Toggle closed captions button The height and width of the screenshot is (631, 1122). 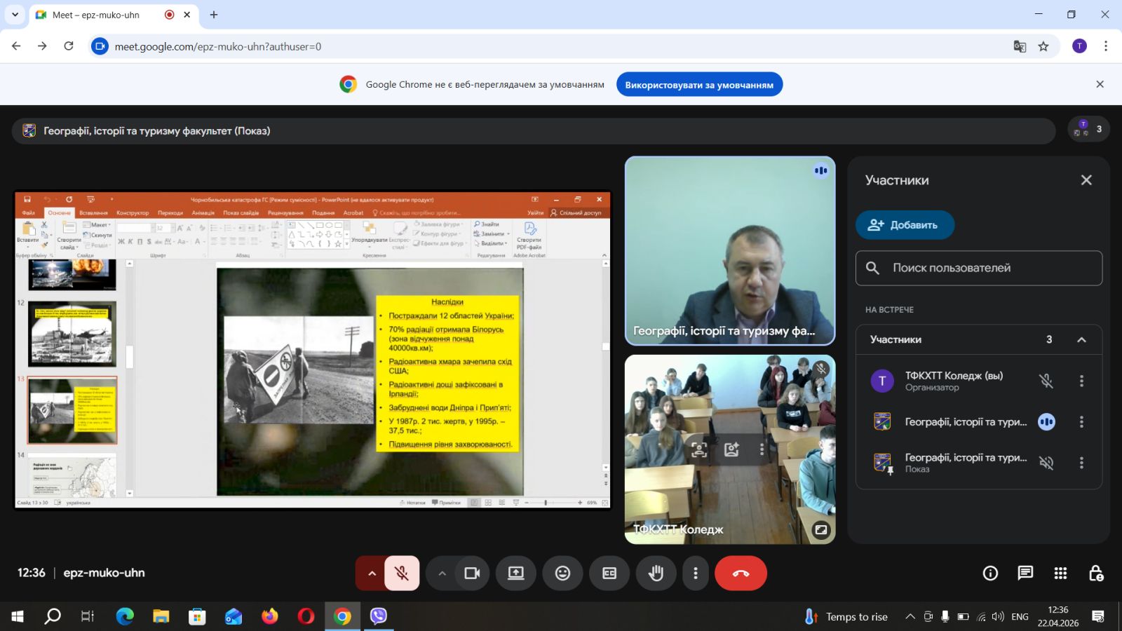[609, 574]
